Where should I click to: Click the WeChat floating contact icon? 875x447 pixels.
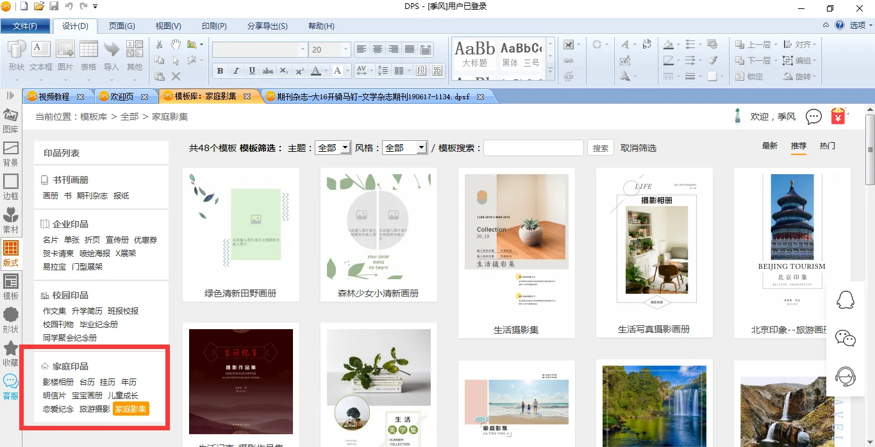point(846,339)
